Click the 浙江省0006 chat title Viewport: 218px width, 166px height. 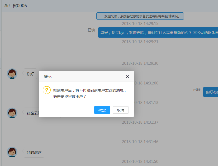point(16,6)
